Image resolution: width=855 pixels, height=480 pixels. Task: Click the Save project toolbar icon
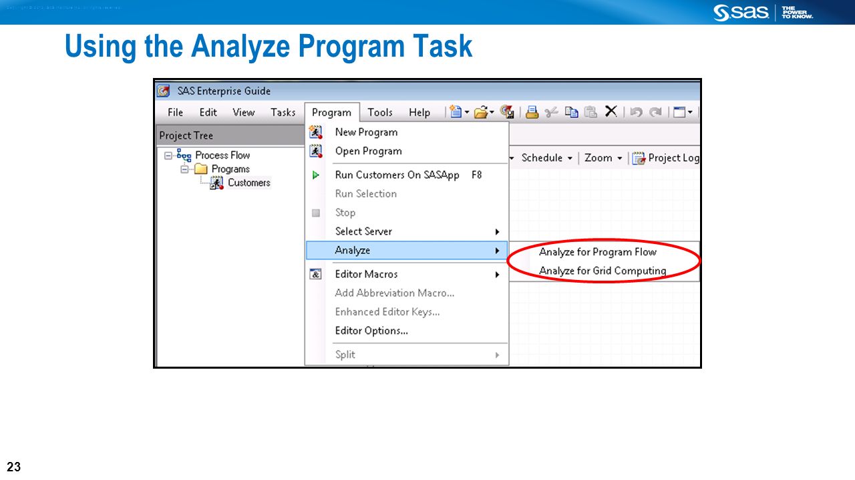pyautogui.click(x=507, y=112)
